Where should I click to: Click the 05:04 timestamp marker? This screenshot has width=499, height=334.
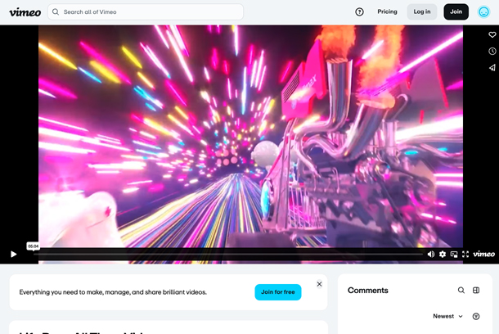(33, 246)
